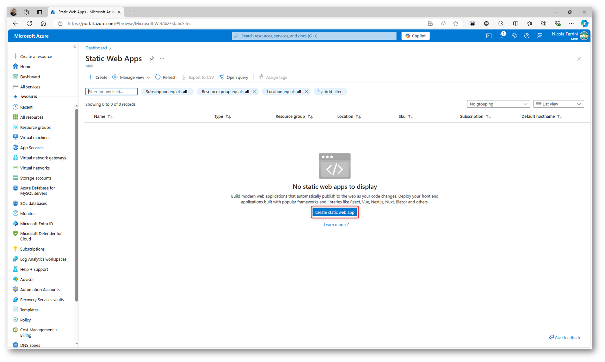Remove the Location equals all filter

pyautogui.click(x=306, y=91)
